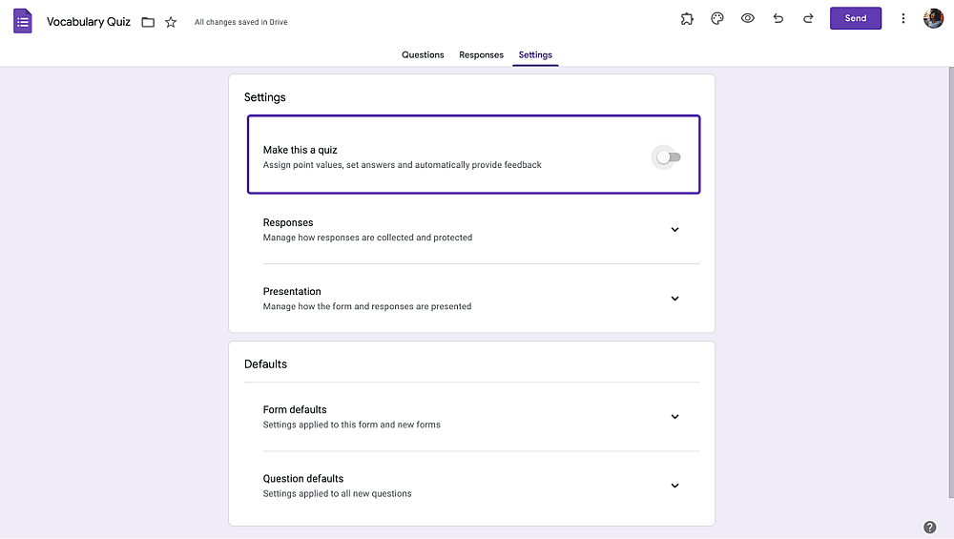954x539 pixels.
Task: Click the Form defaults heading
Action: click(x=295, y=409)
